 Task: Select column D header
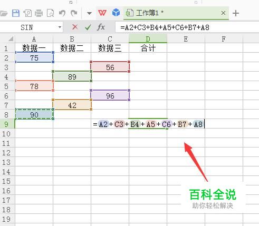coord(148,39)
